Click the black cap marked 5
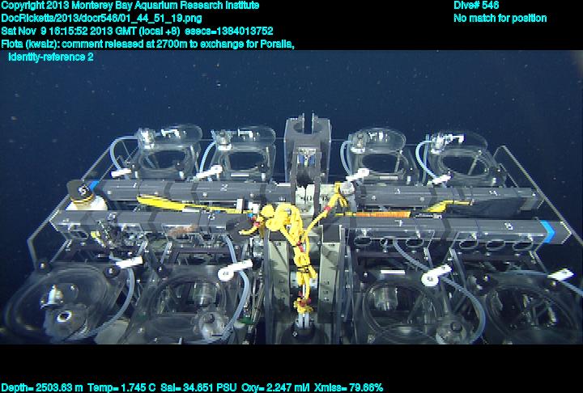The height and width of the screenshot is (393, 583). point(81,192)
